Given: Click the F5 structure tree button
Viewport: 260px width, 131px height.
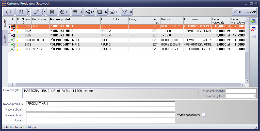Looking at the screenshot, I should (x=89, y=12).
